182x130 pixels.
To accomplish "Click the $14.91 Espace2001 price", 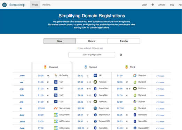I will (120, 128).
